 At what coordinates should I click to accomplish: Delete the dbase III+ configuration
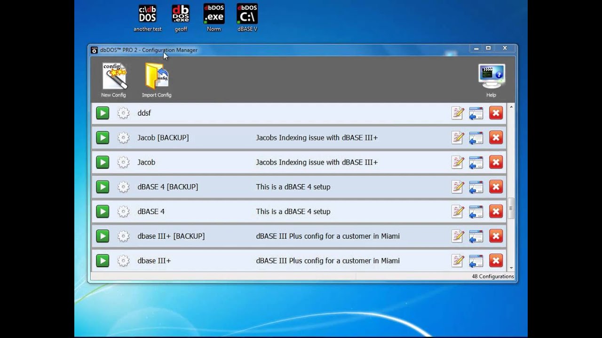(496, 261)
